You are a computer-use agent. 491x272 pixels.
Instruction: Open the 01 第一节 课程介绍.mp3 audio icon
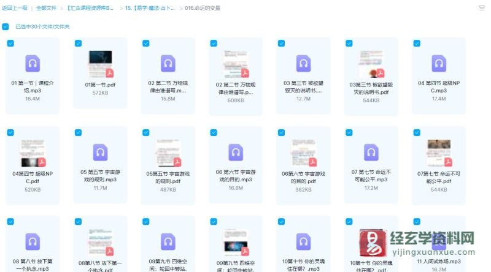(x=33, y=64)
